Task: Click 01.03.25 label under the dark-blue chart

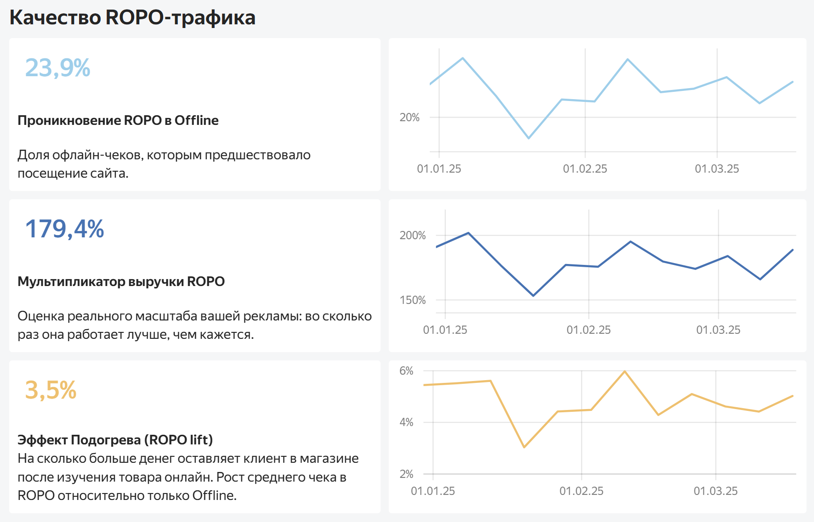Action: click(718, 330)
